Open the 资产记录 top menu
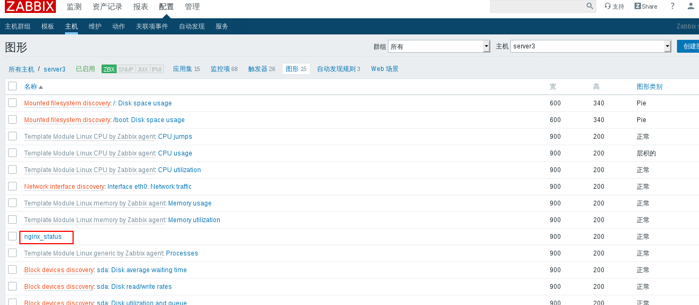 [x=107, y=6]
